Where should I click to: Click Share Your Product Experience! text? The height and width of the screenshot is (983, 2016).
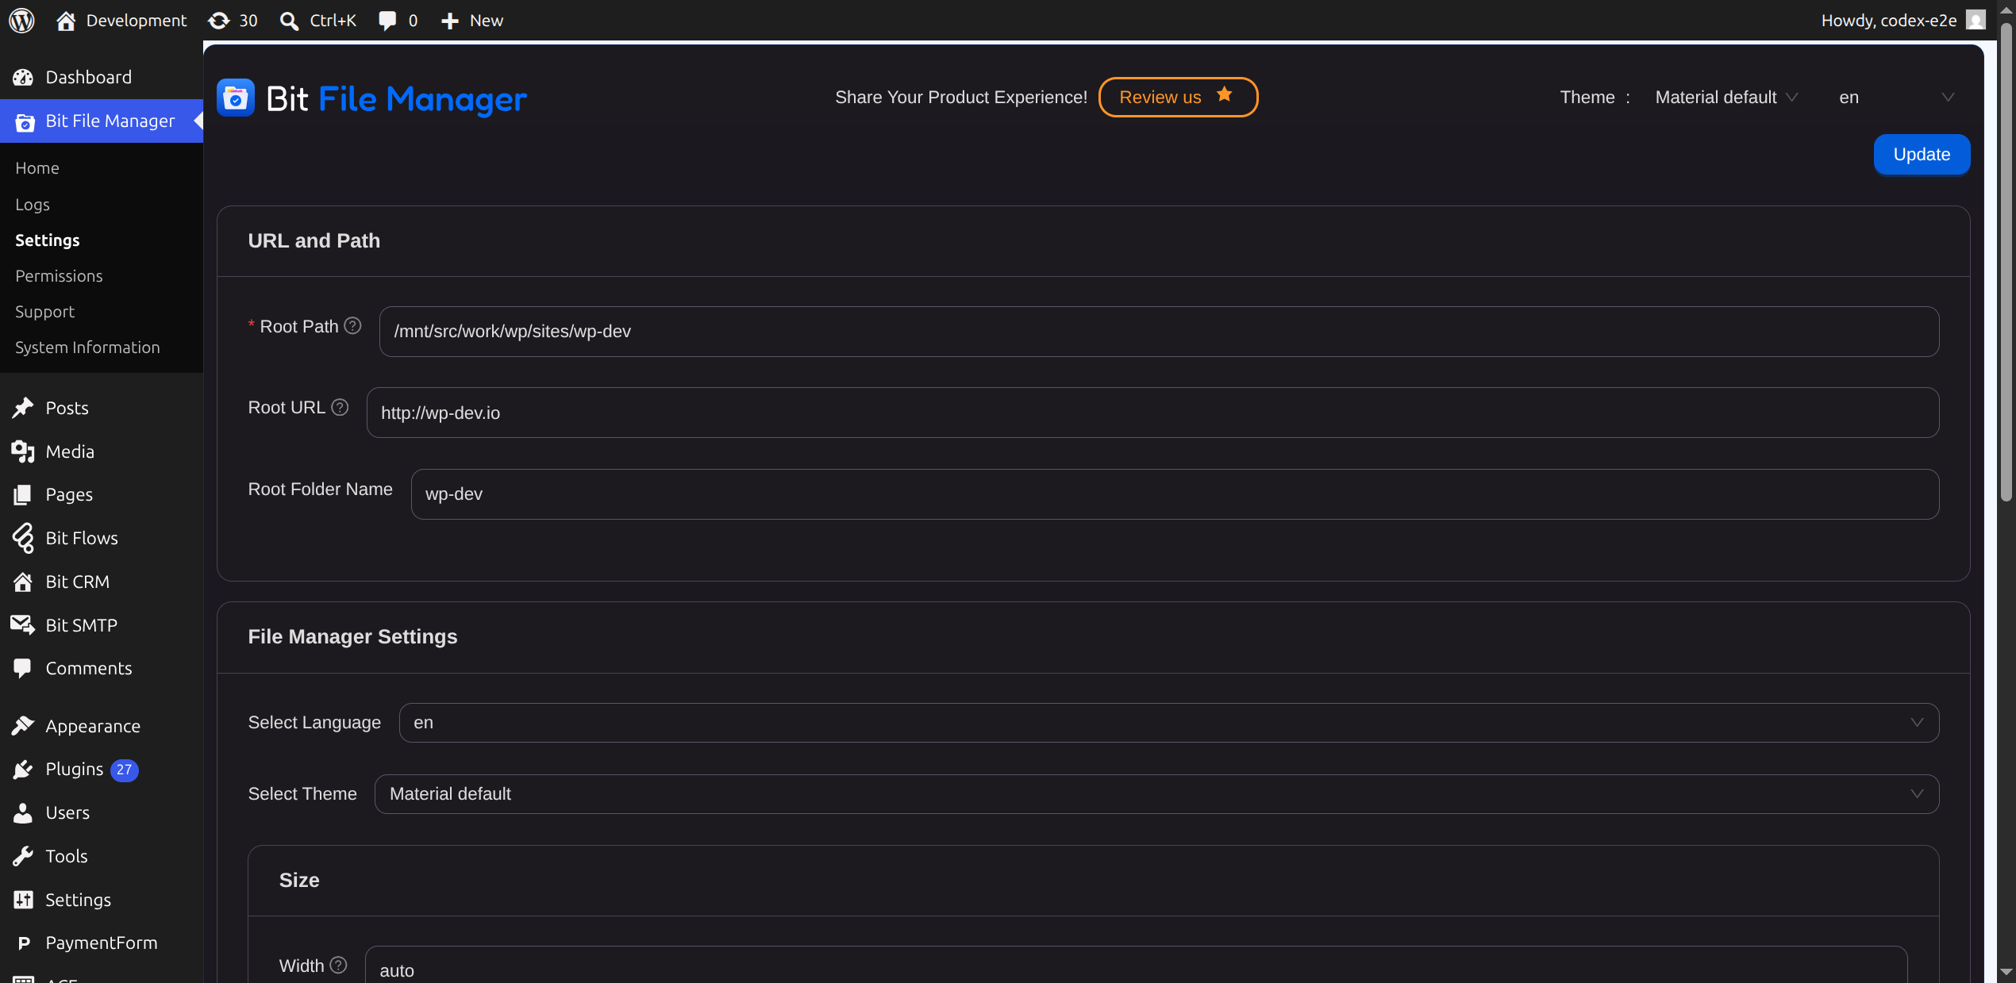(961, 98)
